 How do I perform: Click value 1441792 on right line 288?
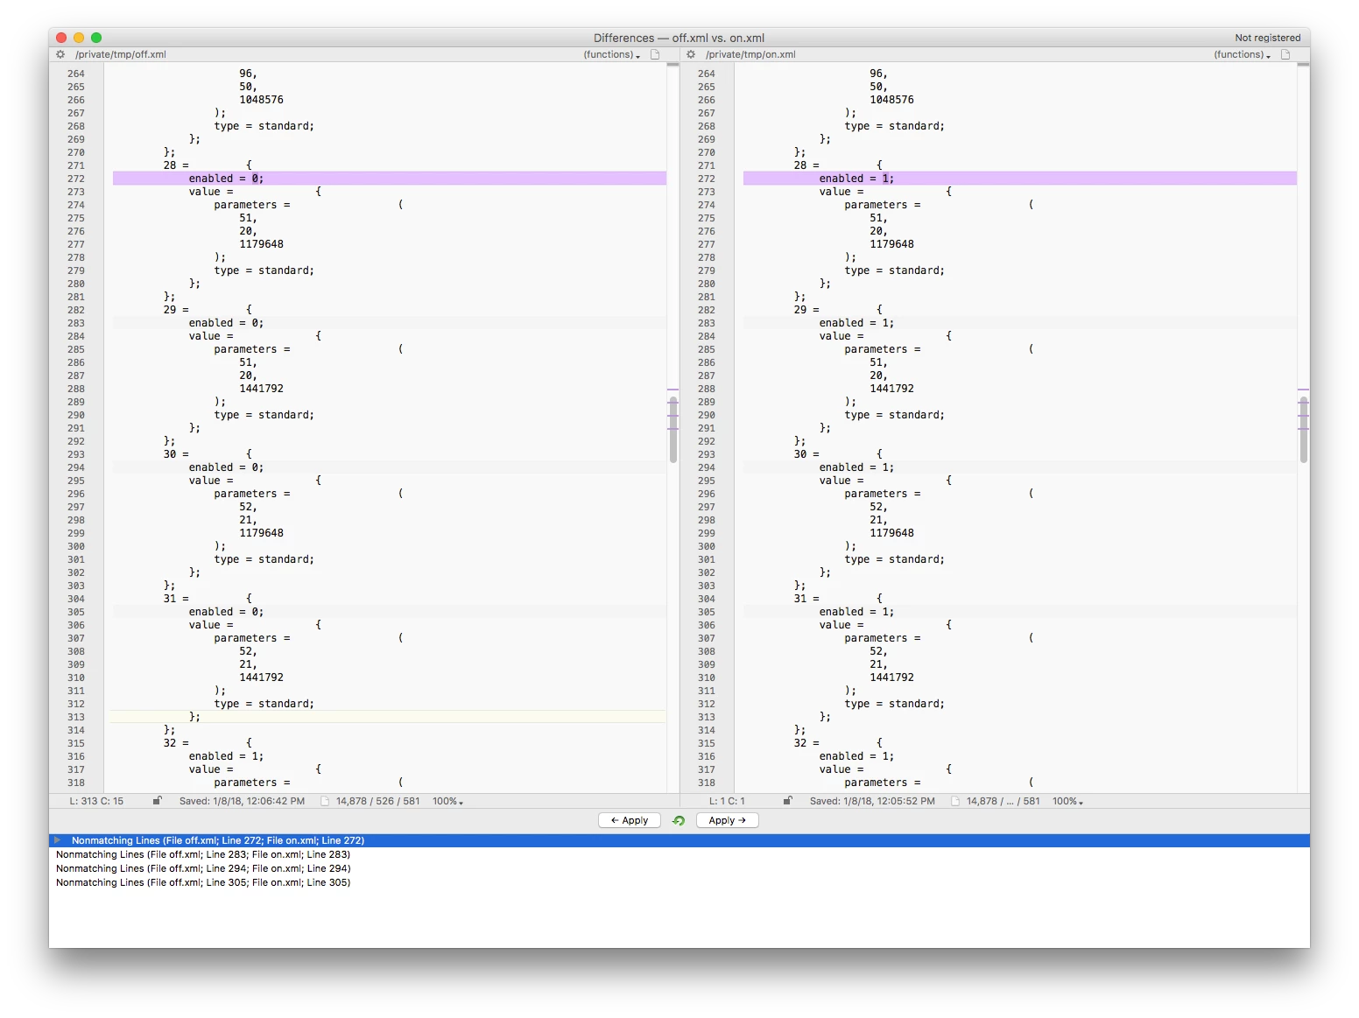[891, 389]
